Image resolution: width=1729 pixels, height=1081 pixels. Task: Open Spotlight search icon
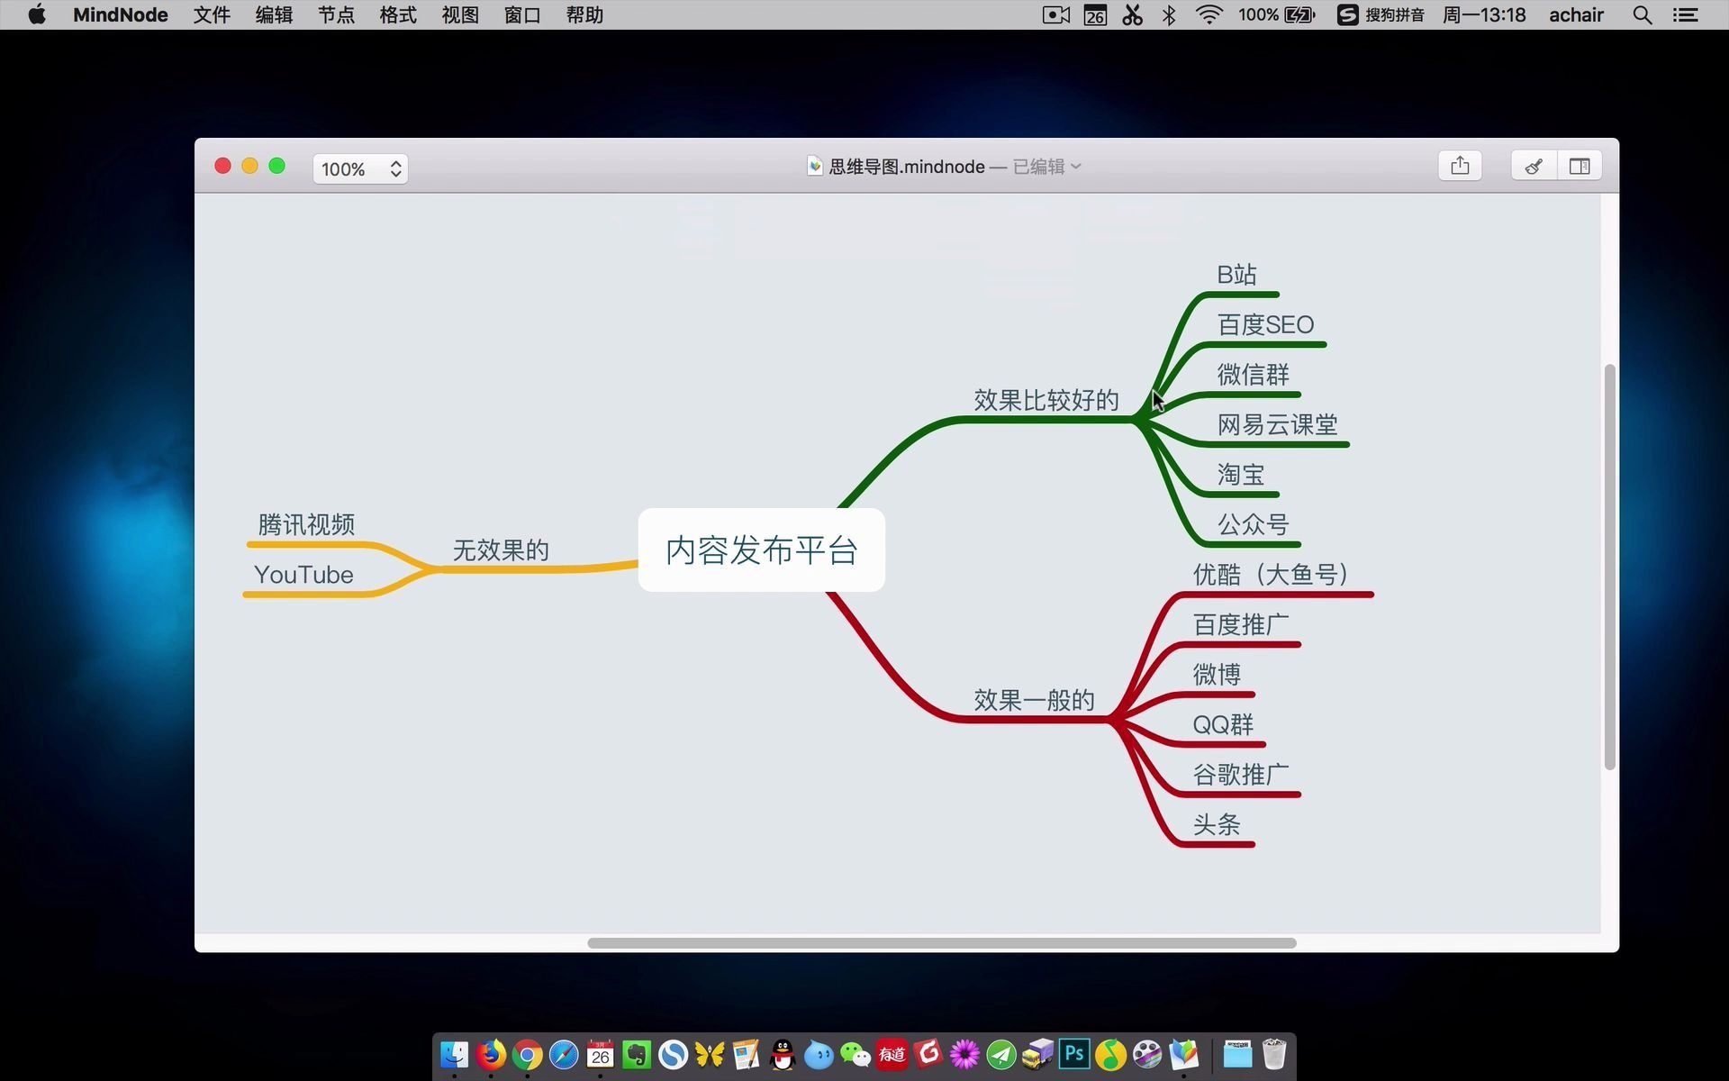pyautogui.click(x=1643, y=14)
